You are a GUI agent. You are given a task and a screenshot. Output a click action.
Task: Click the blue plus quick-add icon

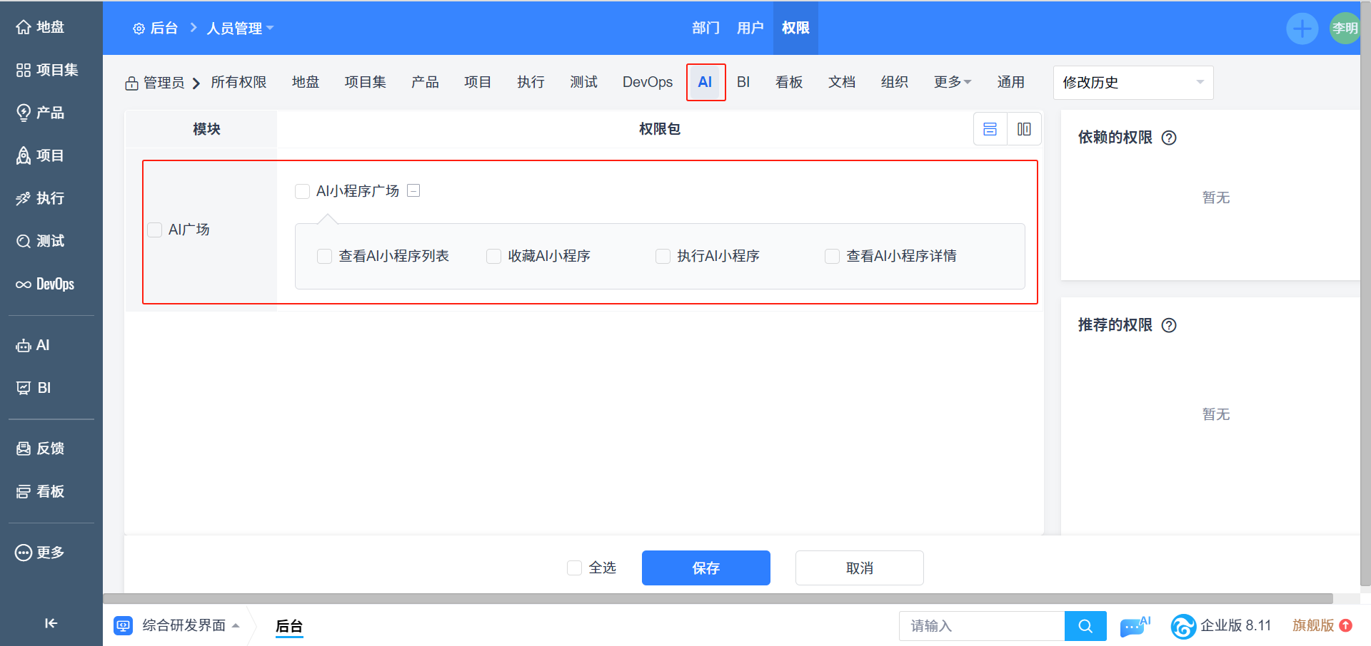click(1302, 29)
